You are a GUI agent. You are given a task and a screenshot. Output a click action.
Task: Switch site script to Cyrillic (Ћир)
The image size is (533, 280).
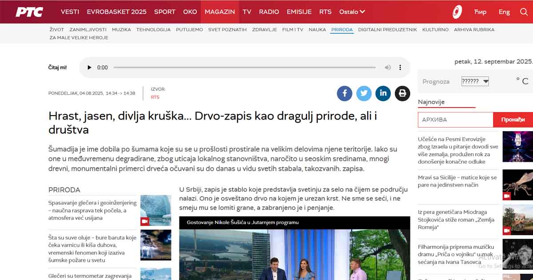pyautogui.click(x=480, y=12)
